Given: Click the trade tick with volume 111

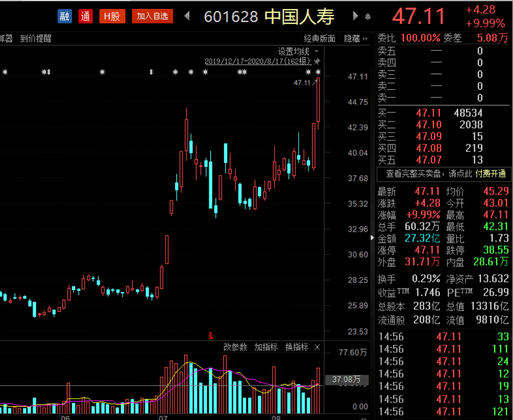Looking at the screenshot, I should click(x=500, y=350).
